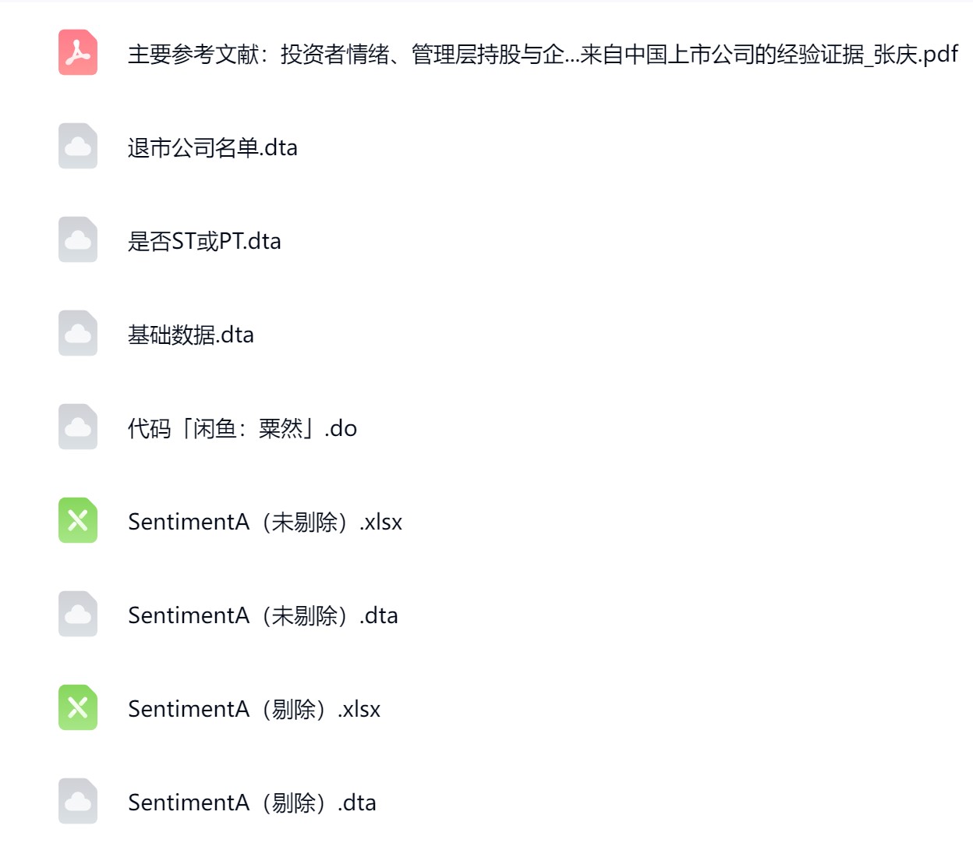
Task: Click the green Excel icon for SentimentA（未剔除）.xlsx
Action: (x=78, y=521)
